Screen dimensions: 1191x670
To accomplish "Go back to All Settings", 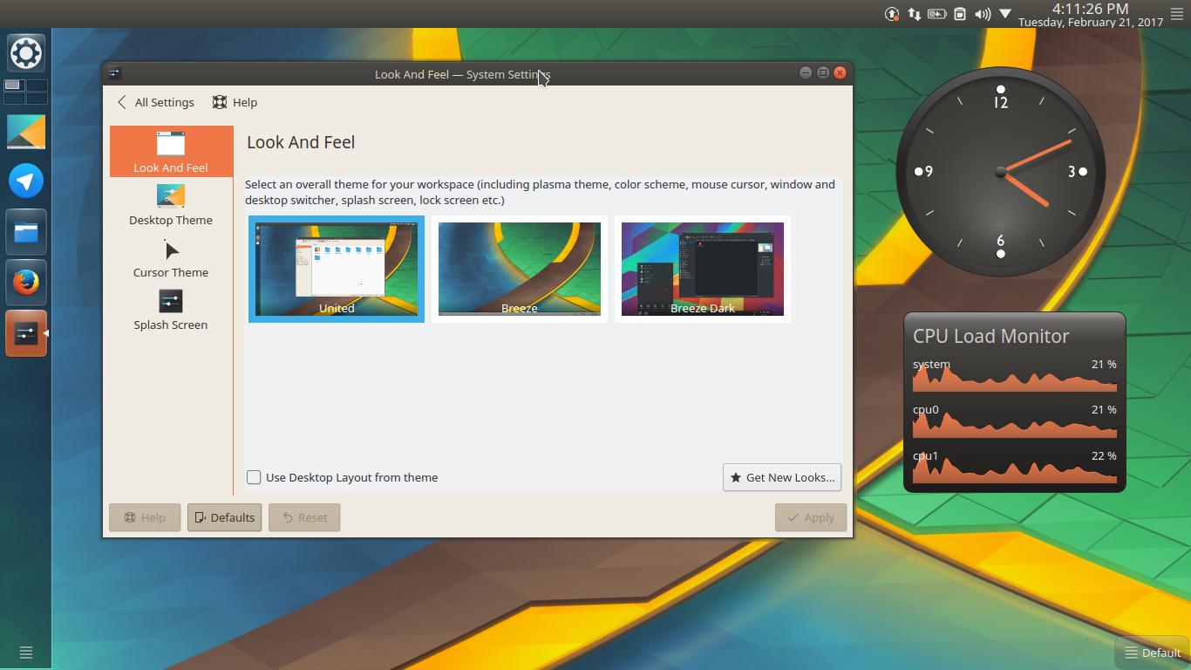I will click(x=155, y=102).
